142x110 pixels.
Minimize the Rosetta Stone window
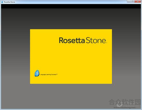pyautogui.click(x=129, y=2)
